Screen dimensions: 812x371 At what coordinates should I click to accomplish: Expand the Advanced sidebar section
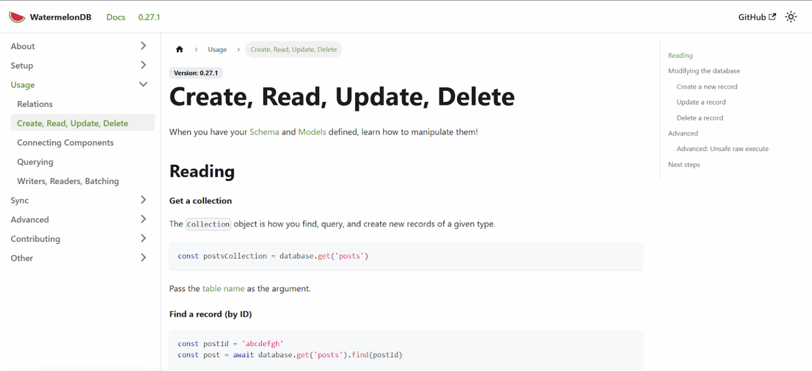pyautogui.click(x=143, y=219)
